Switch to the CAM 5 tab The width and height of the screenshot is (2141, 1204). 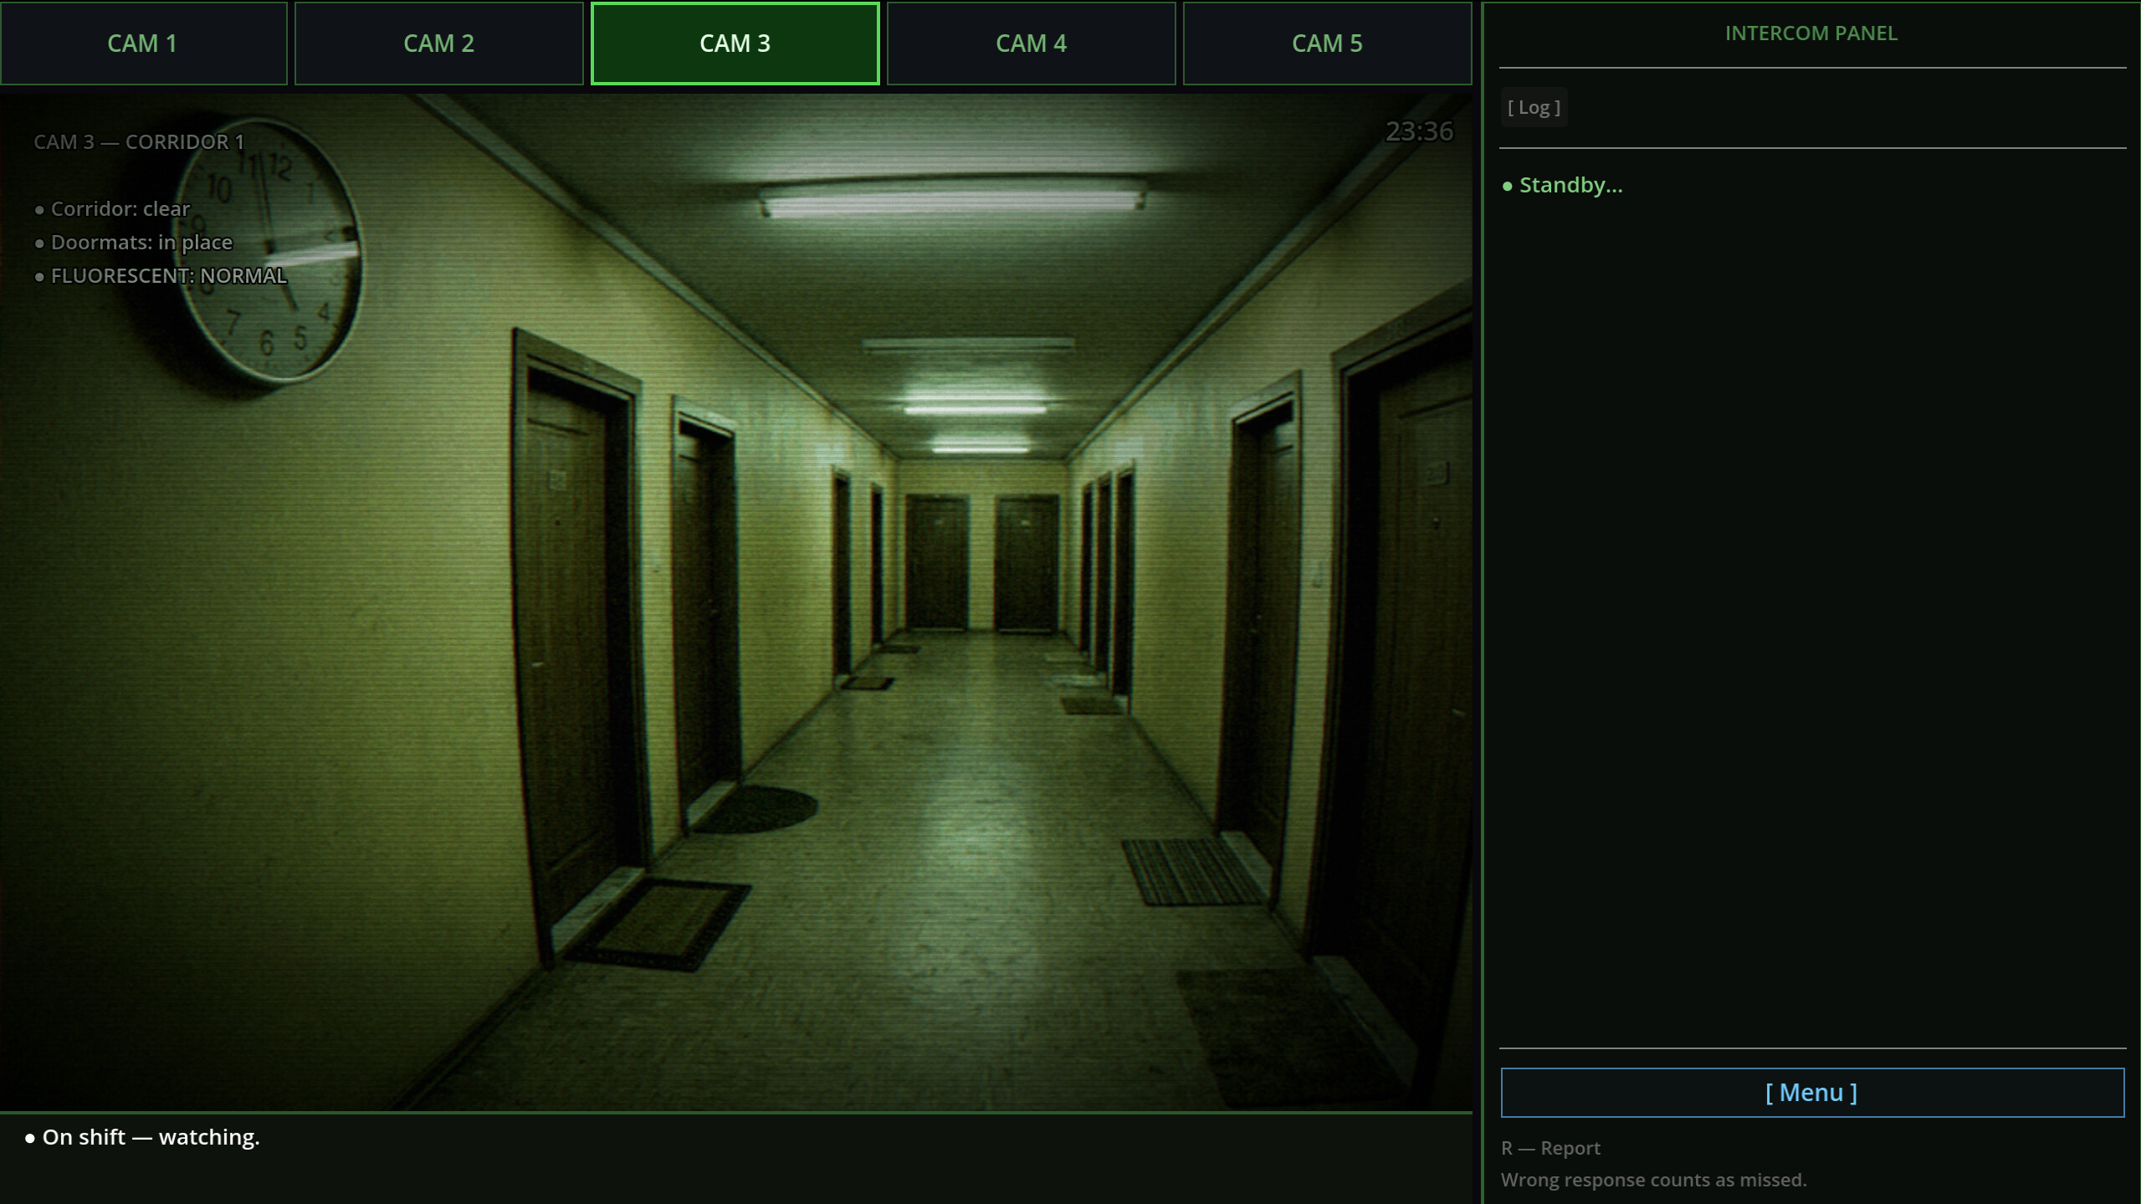(1327, 44)
